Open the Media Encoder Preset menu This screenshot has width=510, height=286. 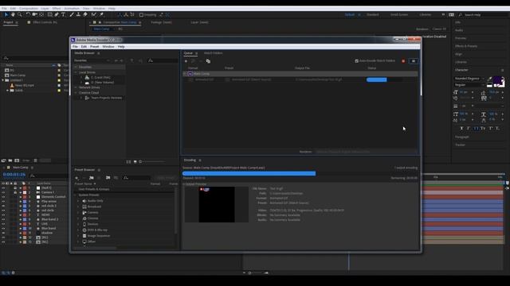point(94,47)
